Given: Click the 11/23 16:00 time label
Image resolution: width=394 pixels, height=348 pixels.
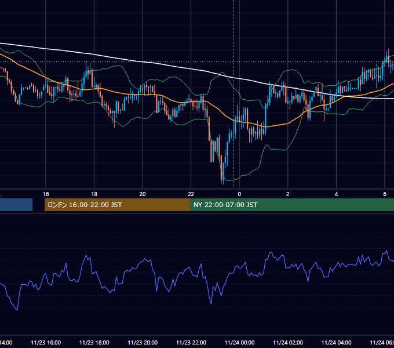Looking at the screenshot, I should click(46, 342).
